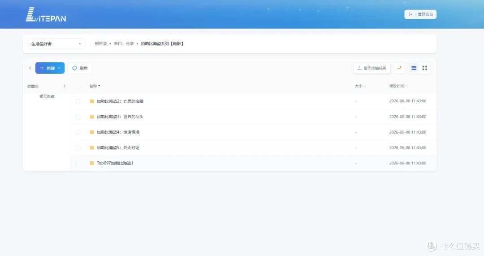The height and width of the screenshot is (256, 484).
Task: Open the 暂无传输任务 transfer tasks button
Action: [x=372, y=68]
